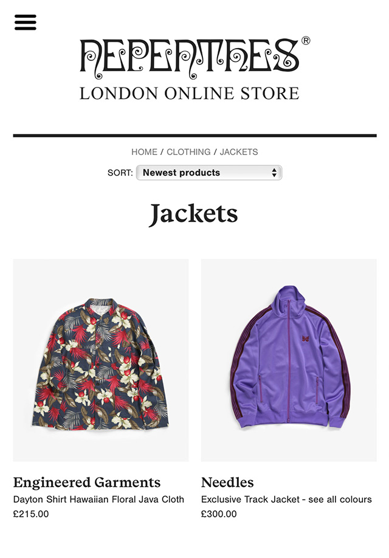View the purple track jacket image
Viewport: 389px width, 558px height.
tap(289, 360)
